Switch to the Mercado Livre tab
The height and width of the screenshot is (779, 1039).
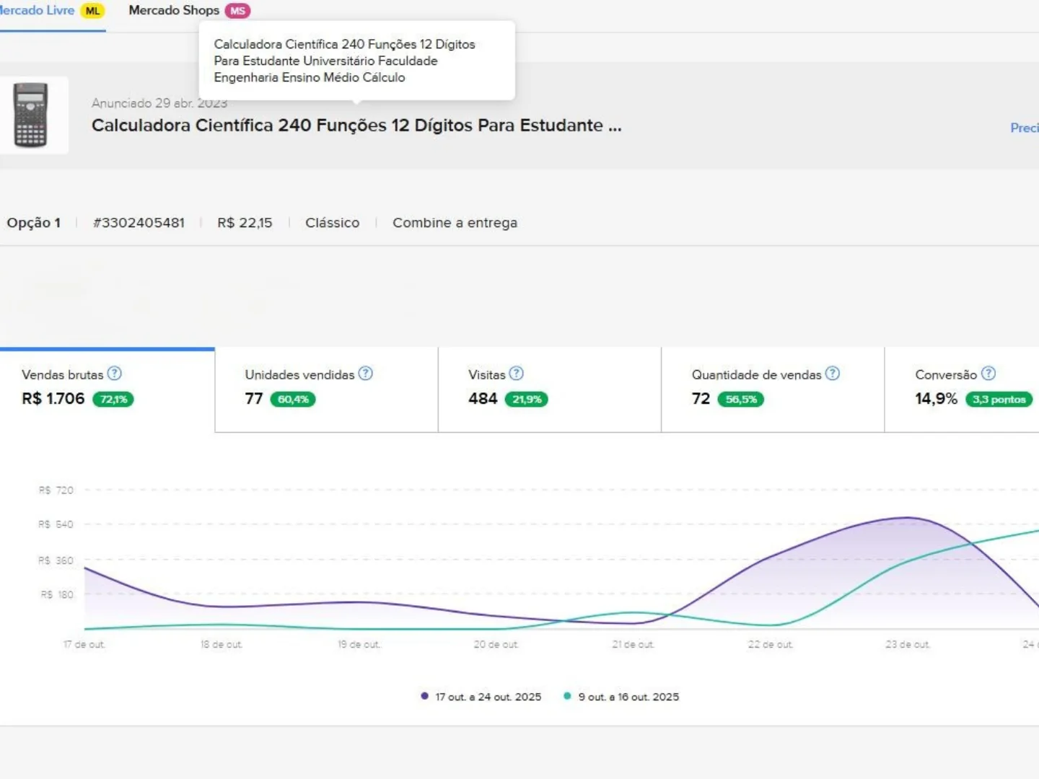click(52, 11)
